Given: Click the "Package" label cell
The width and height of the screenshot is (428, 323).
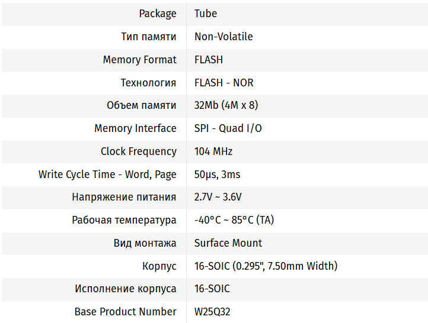Looking at the screenshot, I should (x=158, y=14).
